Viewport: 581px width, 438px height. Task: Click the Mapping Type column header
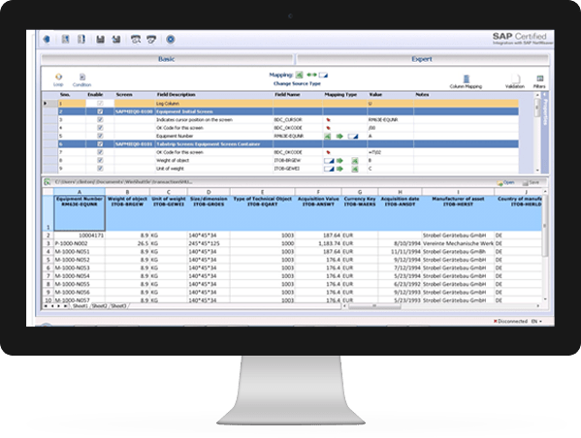[x=340, y=95]
